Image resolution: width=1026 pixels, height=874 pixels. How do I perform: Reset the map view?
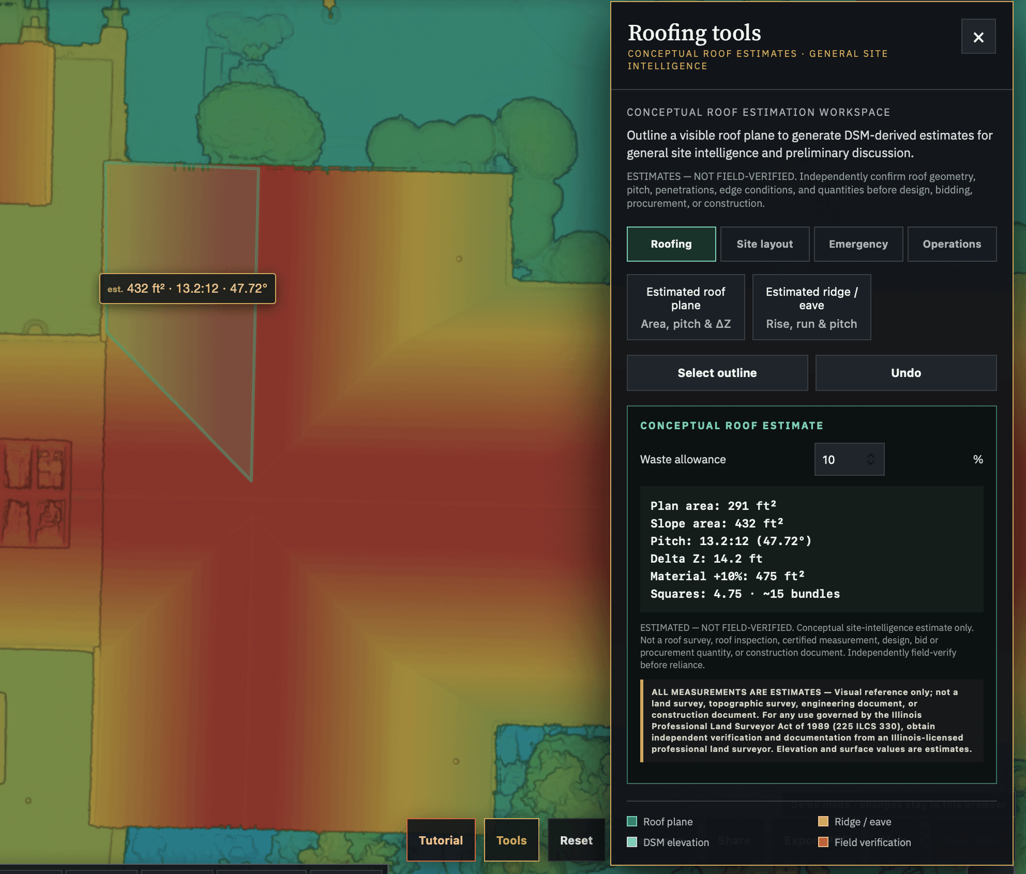click(x=576, y=840)
